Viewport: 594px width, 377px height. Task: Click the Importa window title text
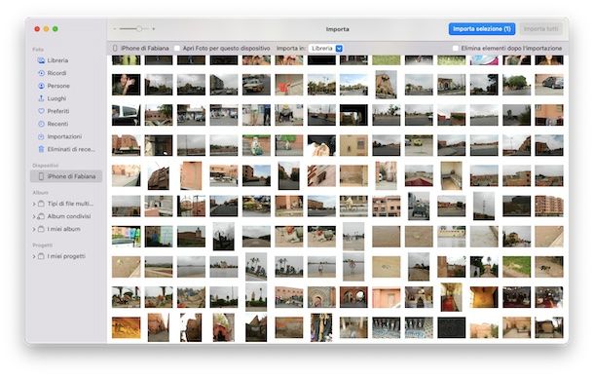pyautogui.click(x=338, y=29)
